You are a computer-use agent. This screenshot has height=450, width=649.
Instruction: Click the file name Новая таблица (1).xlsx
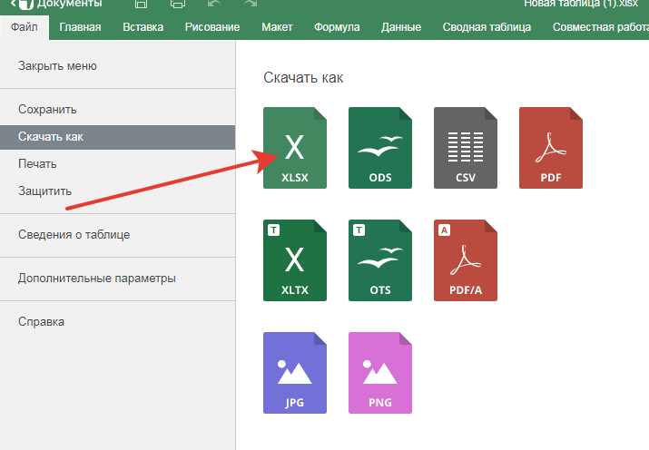pos(581,4)
